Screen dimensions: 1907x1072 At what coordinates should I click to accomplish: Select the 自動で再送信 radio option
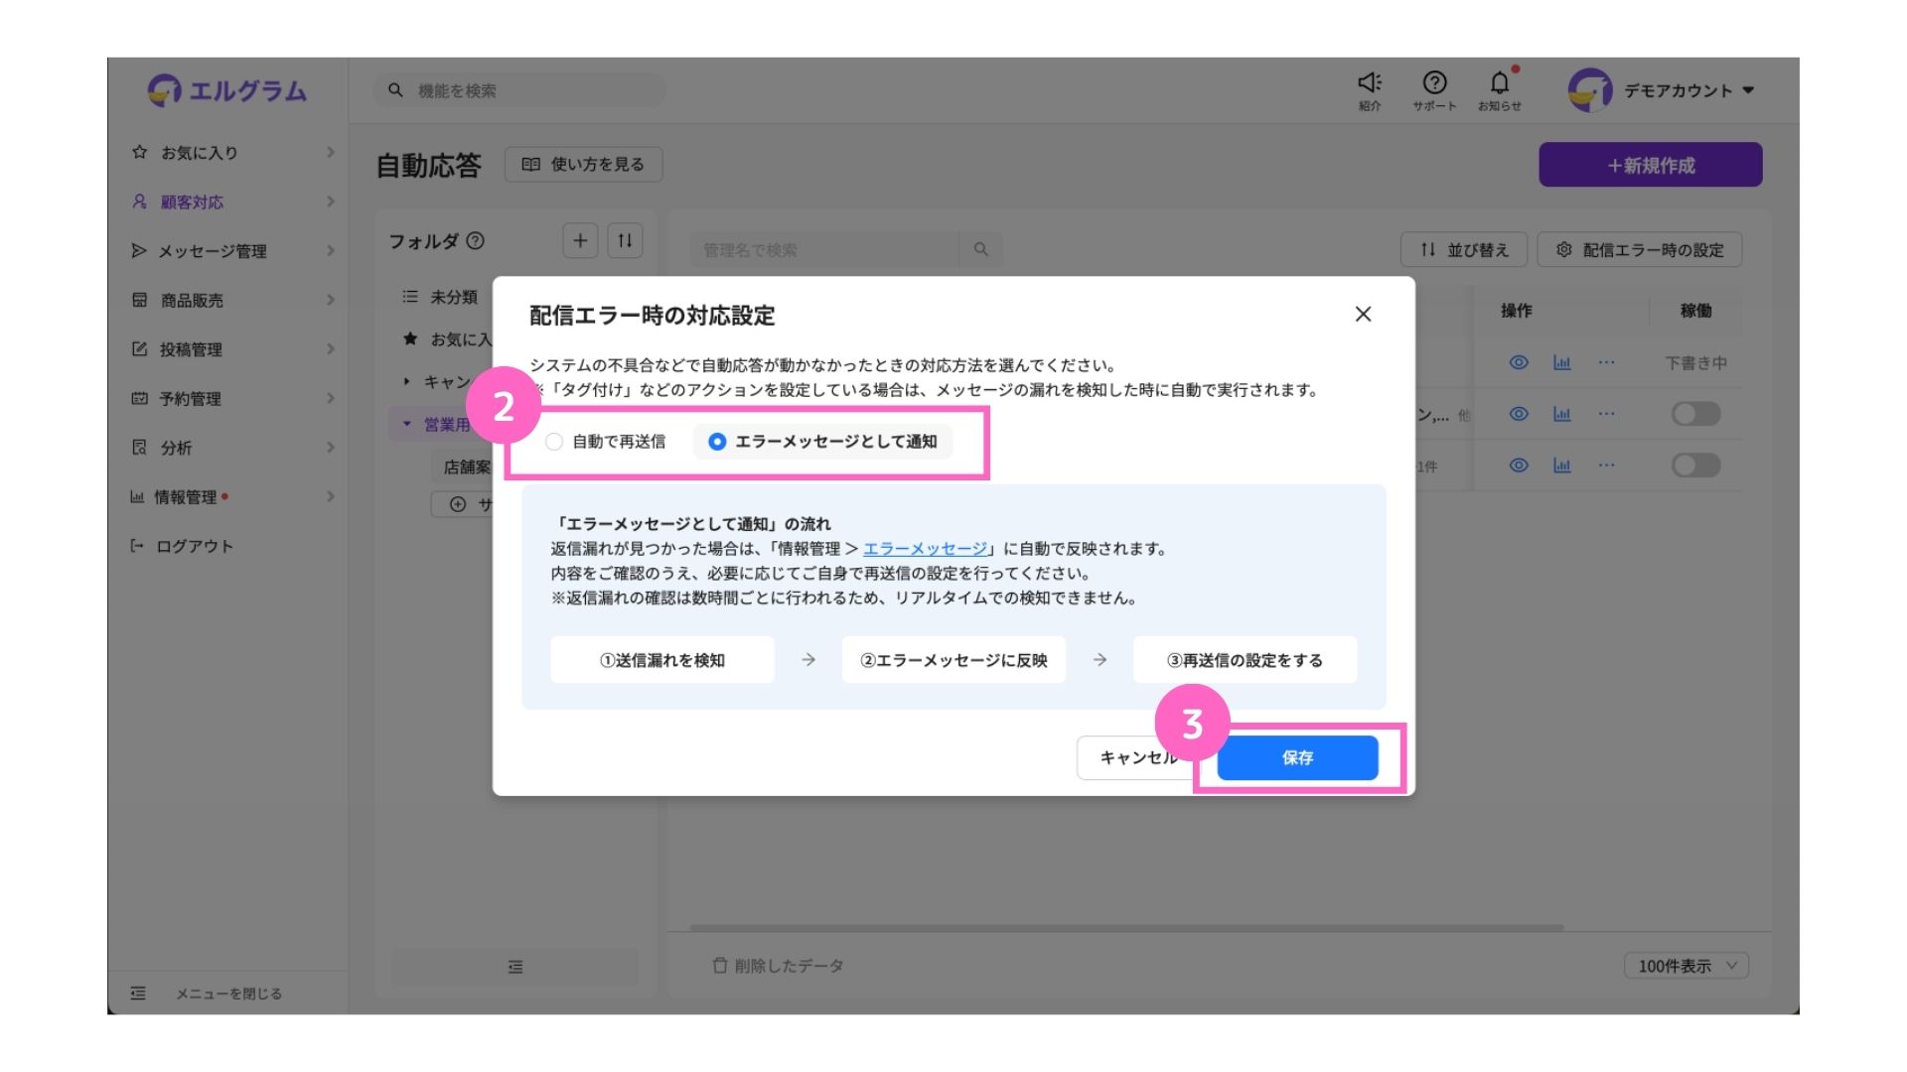point(554,442)
